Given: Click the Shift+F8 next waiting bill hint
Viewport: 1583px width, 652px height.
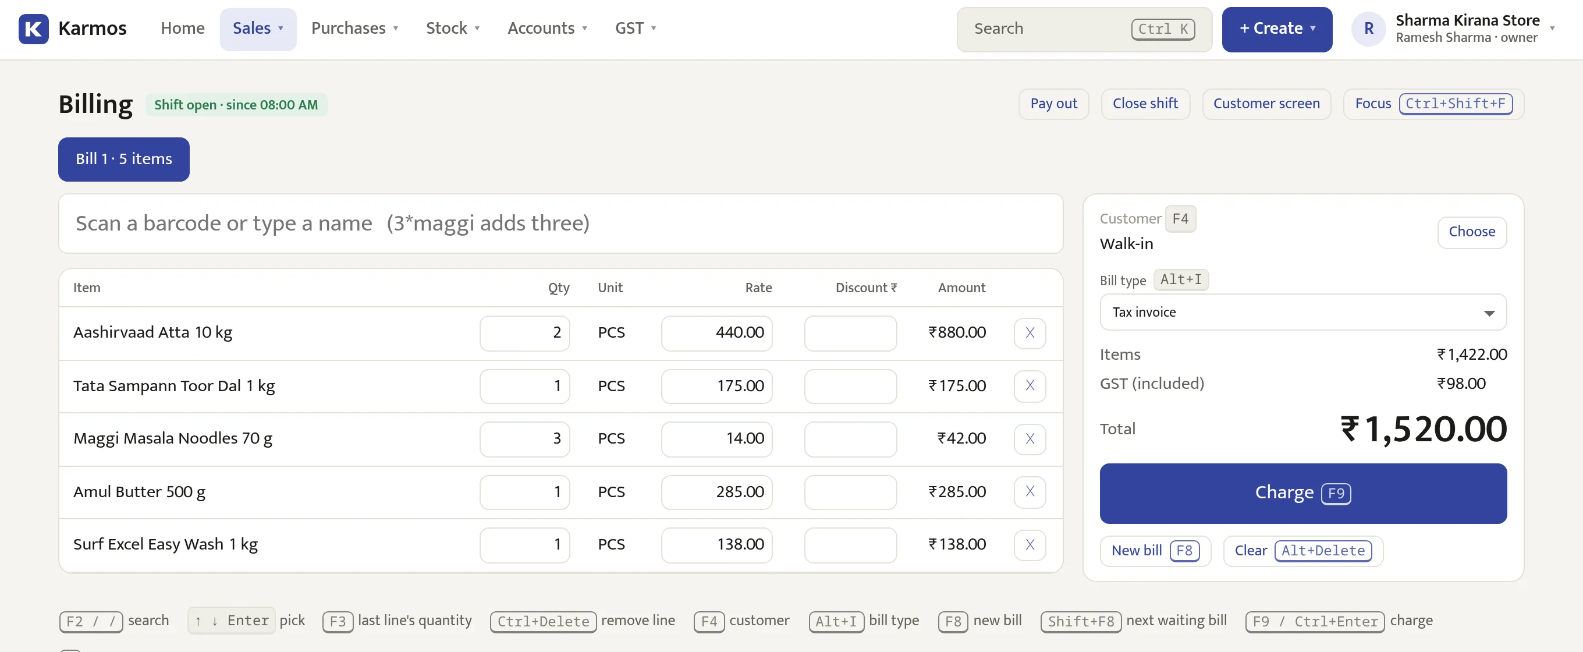Looking at the screenshot, I should pos(1134,621).
